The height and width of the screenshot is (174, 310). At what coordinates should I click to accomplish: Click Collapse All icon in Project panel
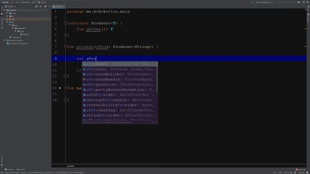(41, 6)
